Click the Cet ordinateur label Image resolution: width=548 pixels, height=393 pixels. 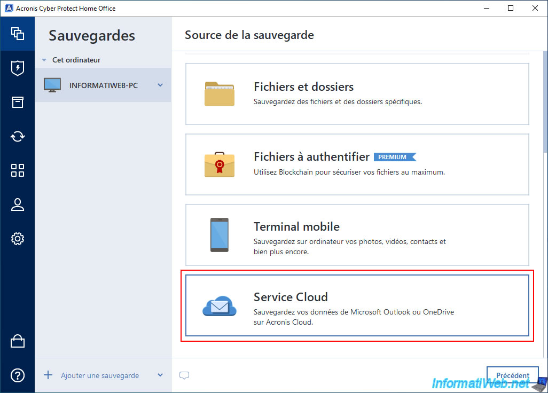pos(76,60)
